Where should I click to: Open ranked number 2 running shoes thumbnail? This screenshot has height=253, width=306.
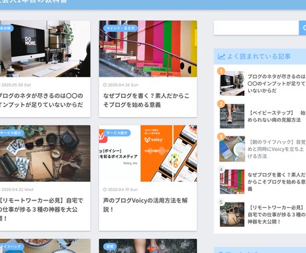coord(232,116)
